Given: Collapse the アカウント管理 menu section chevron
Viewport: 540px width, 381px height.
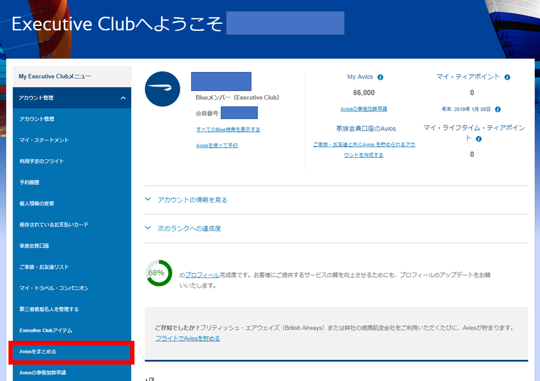Looking at the screenshot, I should coord(123,98).
